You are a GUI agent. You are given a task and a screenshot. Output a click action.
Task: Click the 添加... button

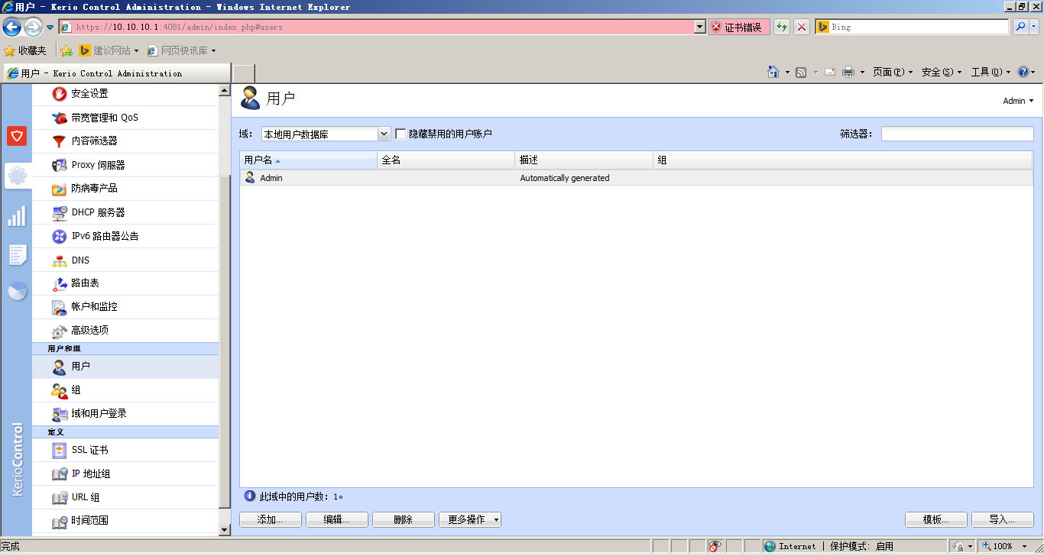(270, 519)
